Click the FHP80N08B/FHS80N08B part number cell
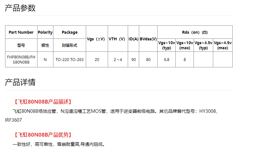This screenshot has width=259, height=149. click(x=21, y=59)
